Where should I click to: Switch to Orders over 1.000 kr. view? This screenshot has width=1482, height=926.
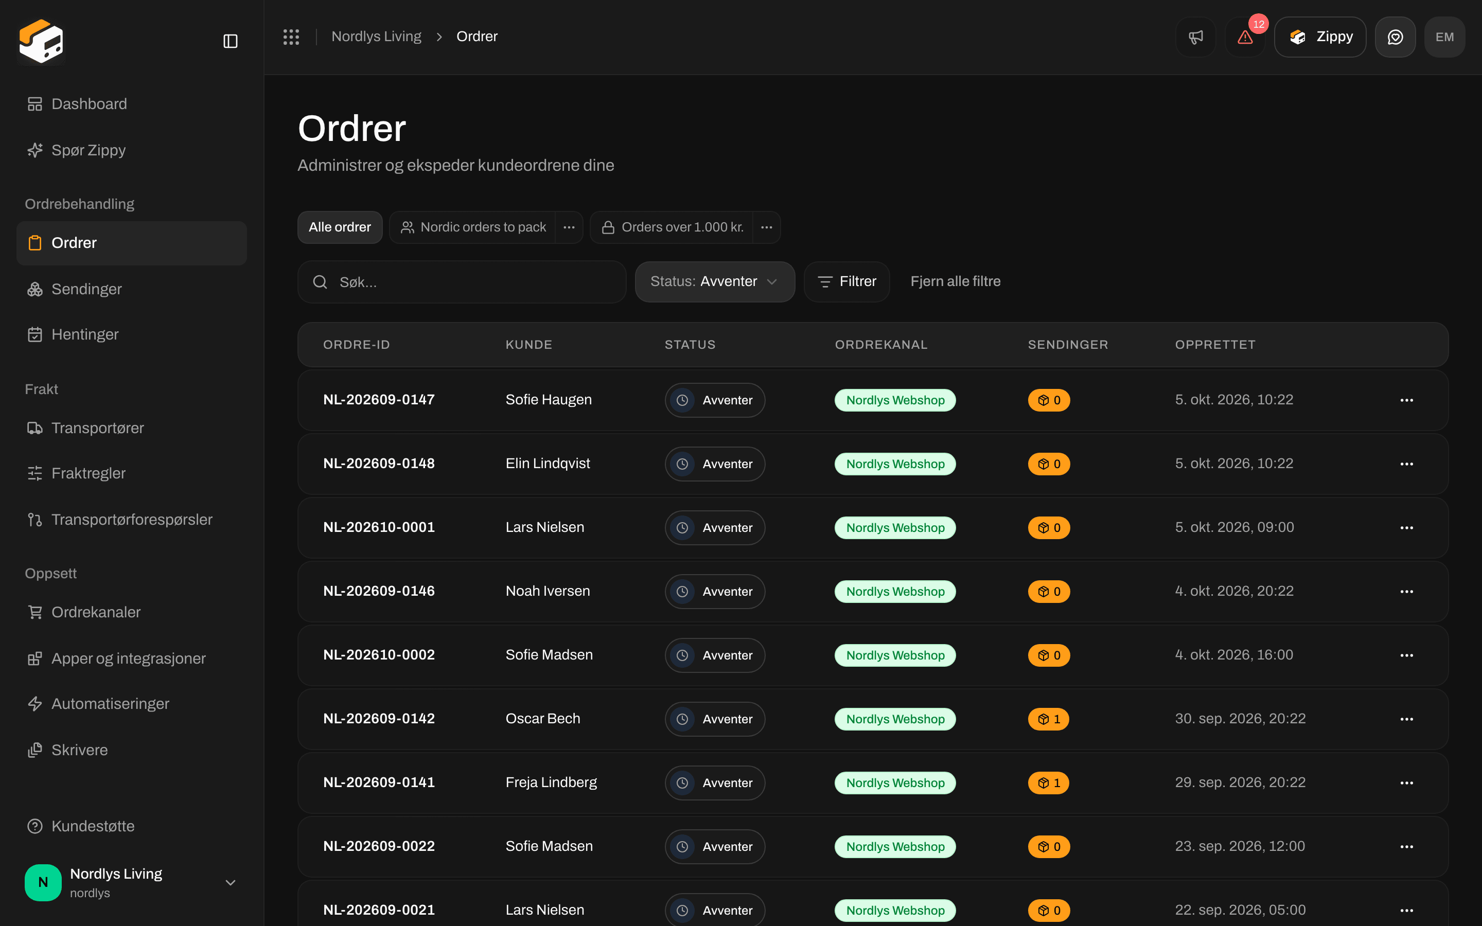(x=672, y=227)
